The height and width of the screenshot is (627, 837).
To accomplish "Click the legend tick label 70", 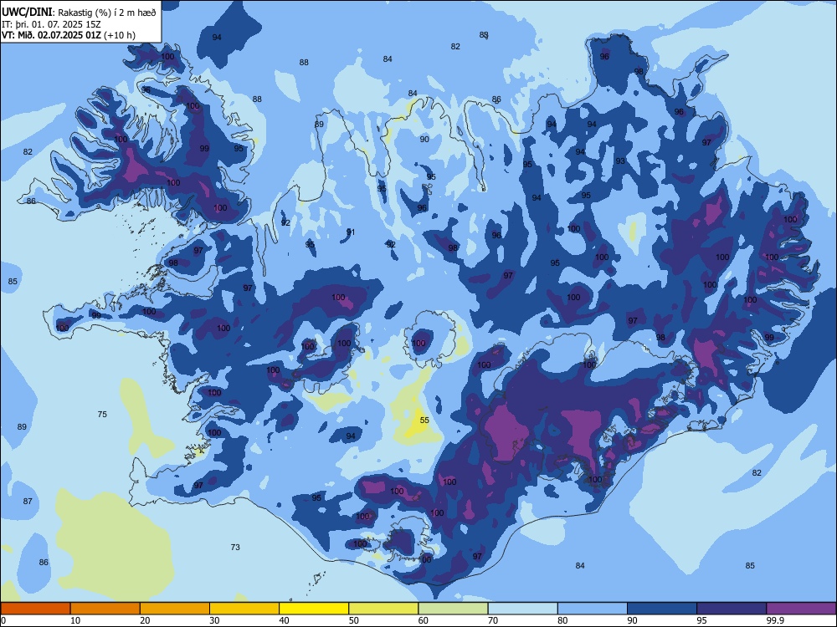I will pos(493,620).
